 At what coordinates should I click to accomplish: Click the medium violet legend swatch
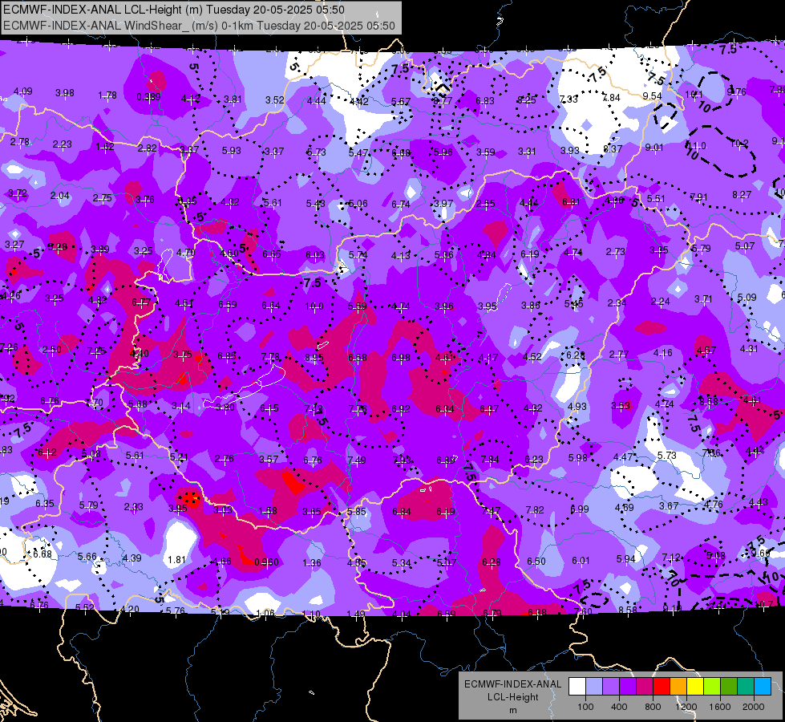pos(611,687)
